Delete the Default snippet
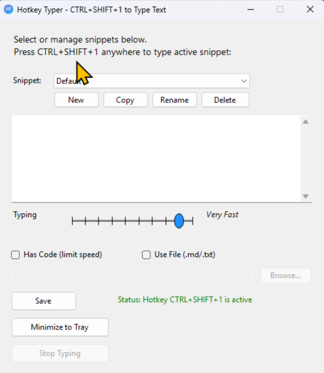Image resolution: width=324 pixels, height=373 pixels. (225, 100)
